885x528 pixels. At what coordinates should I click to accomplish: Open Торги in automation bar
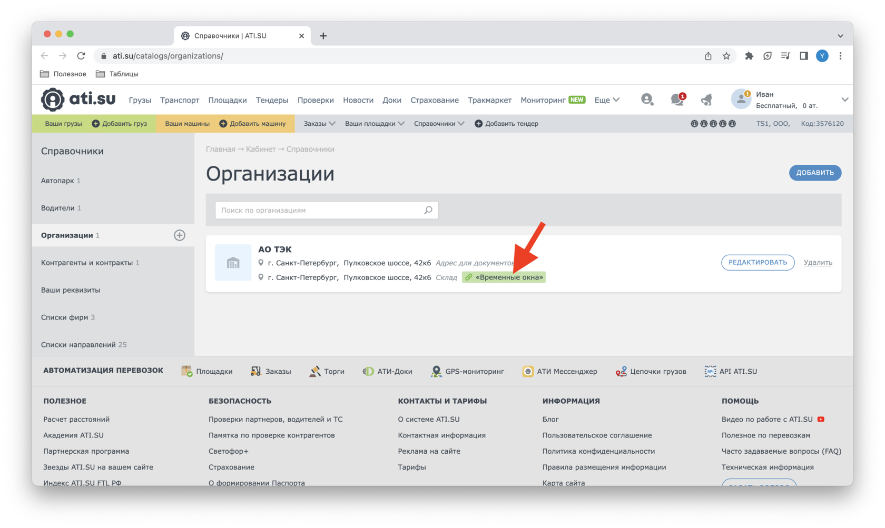[327, 371]
